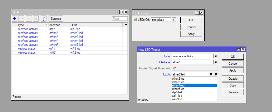
Task: Click the LEDs field showing ether2-led
Action: click(190, 74)
